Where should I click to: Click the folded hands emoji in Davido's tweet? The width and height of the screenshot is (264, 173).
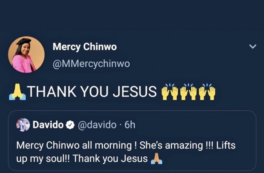pyautogui.click(x=156, y=158)
